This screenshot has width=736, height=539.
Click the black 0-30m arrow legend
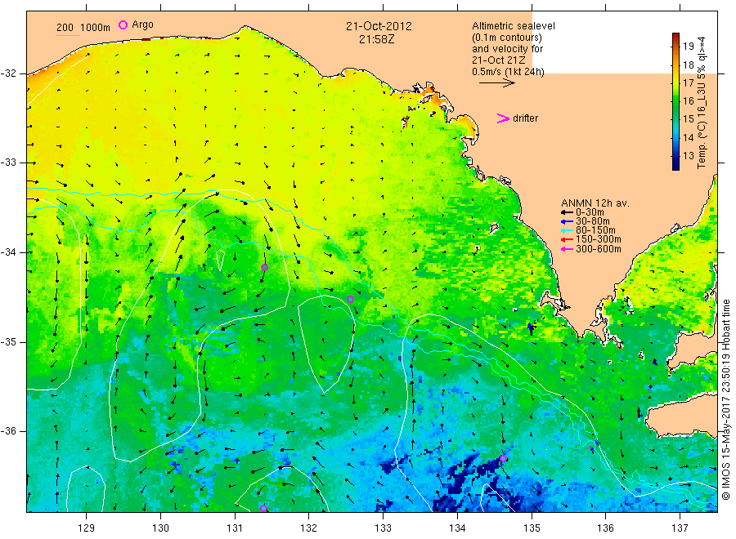(x=567, y=212)
